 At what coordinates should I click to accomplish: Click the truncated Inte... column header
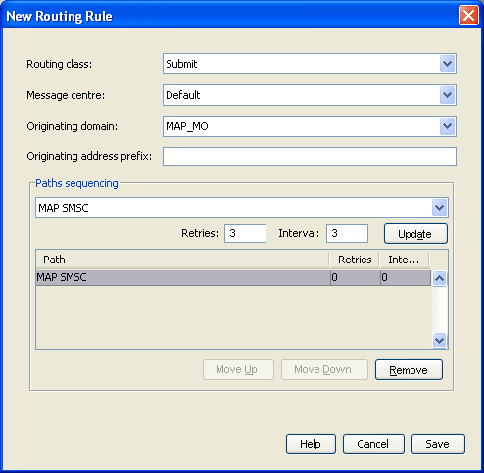(405, 260)
